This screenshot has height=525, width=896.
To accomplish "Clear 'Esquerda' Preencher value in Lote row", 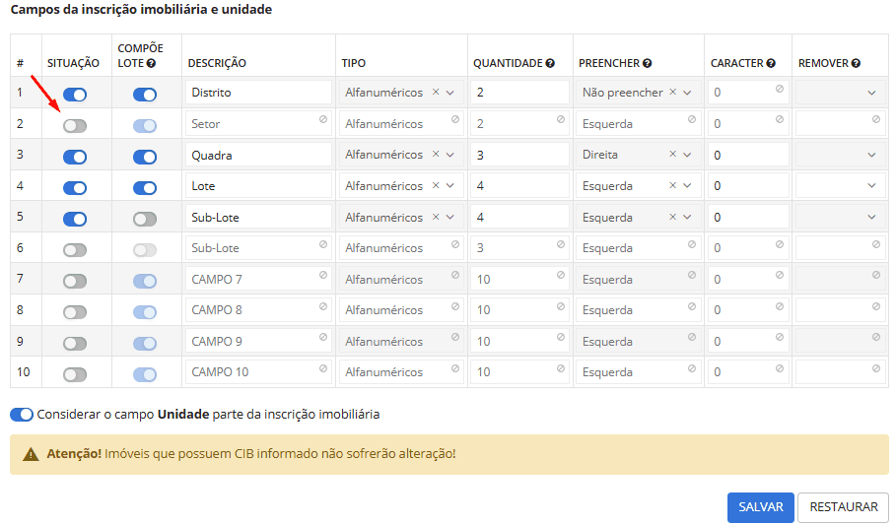I will pos(672,185).
